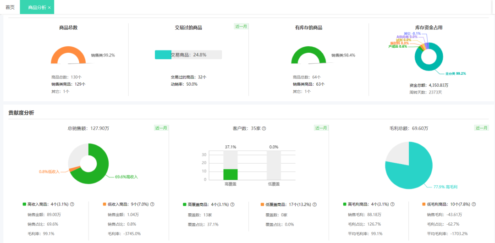The height and width of the screenshot is (243, 495).
Task: Click 销售毛利：-43.61万 value
Action: point(445,215)
